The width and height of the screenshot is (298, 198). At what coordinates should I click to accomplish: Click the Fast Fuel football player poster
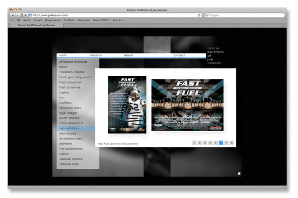point(127,104)
